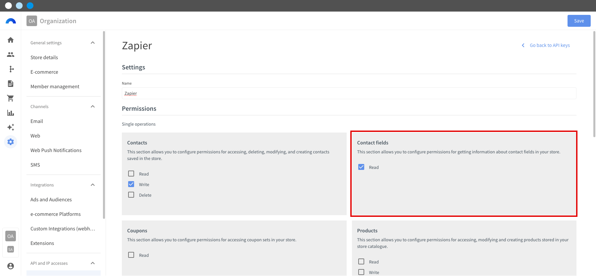Click the Contacts section heading
The image size is (596, 276).
coord(137,143)
